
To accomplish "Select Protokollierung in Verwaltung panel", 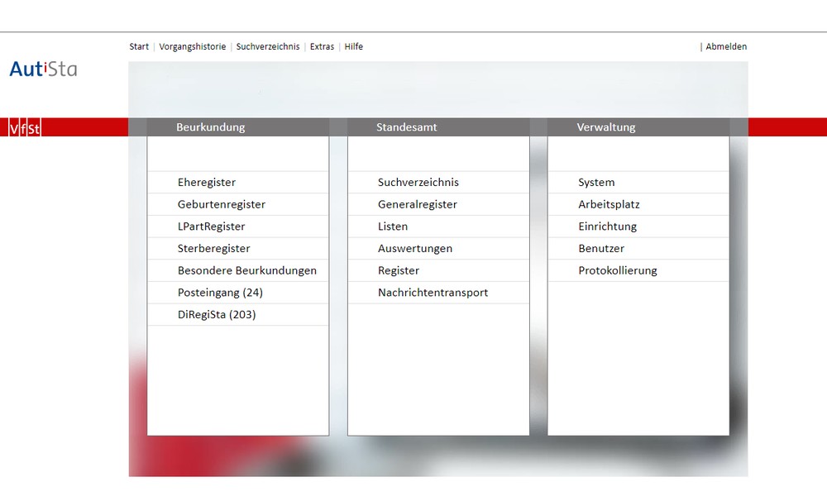I will tap(617, 270).
